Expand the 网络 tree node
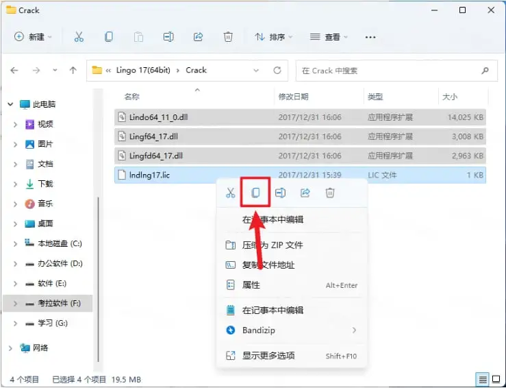Screen dimensions: 506x388 [10, 348]
